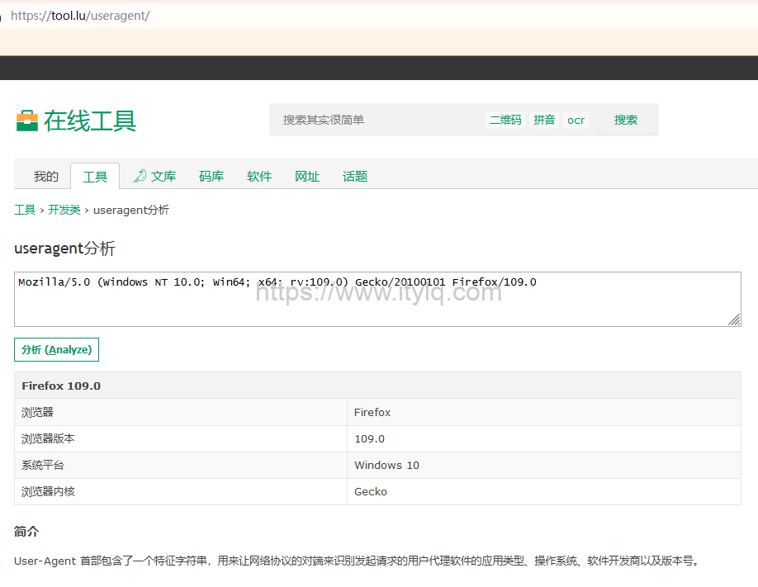Click the 在线工具 site title
This screenshot has height=587, width=758.
[x=90, y=121]
